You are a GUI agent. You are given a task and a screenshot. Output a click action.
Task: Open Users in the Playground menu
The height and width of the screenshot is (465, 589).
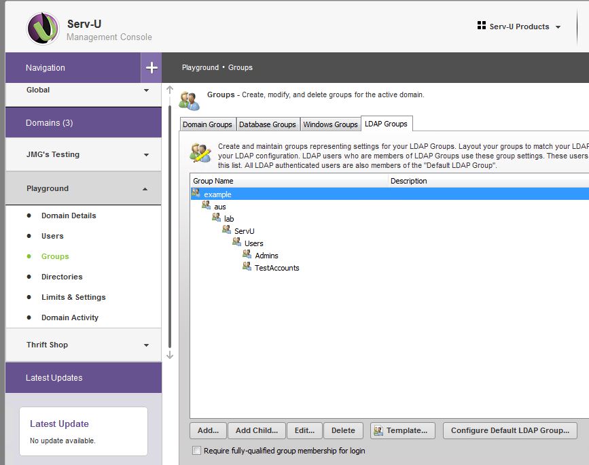coord(52,236)
